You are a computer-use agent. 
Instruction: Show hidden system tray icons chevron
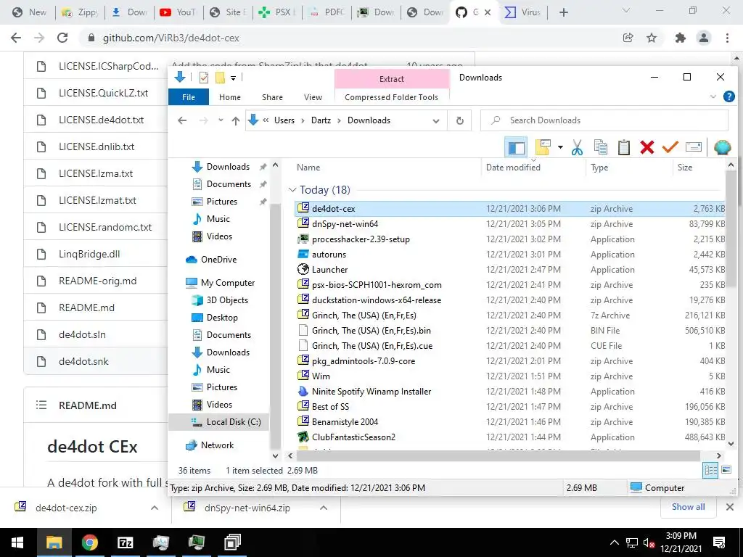614,542
